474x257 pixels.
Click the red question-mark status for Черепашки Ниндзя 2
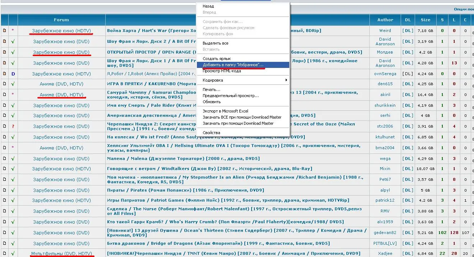(x=13, y=126)
